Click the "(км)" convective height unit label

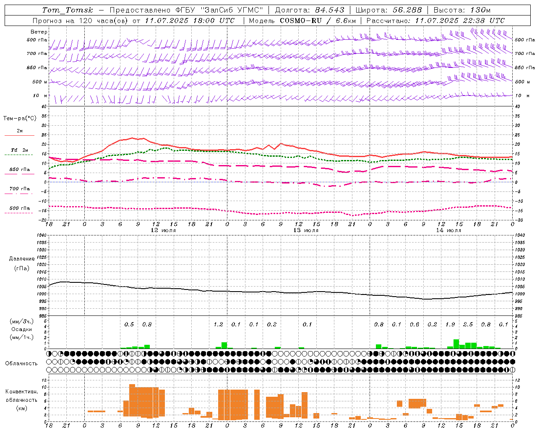pyautogui.click(x=22, y=408)
